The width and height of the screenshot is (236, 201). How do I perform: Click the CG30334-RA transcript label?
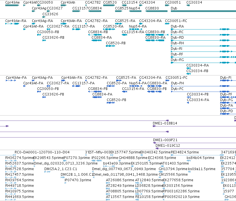[x=197, y=65]
